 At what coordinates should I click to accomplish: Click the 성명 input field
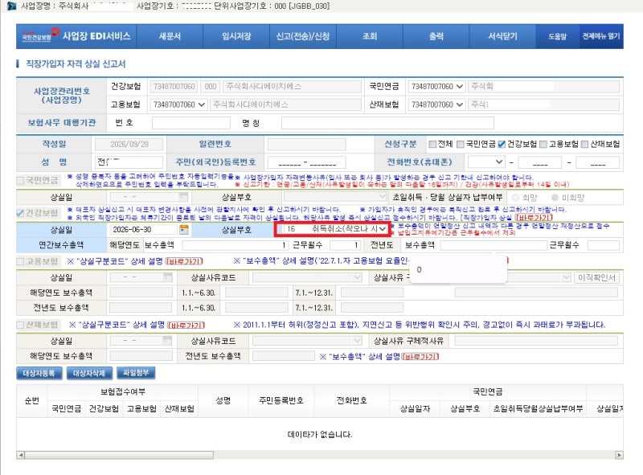tap(129, 162)
